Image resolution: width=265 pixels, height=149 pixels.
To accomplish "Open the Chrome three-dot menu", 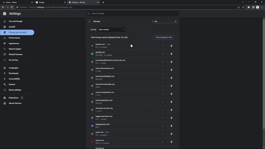I will [262, 7].
